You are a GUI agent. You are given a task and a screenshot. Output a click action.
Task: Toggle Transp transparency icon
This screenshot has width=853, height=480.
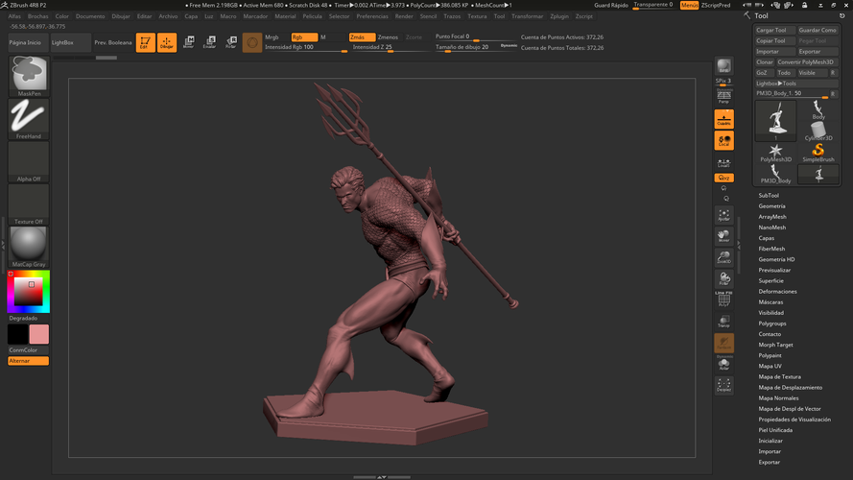(x=724, y=322)
